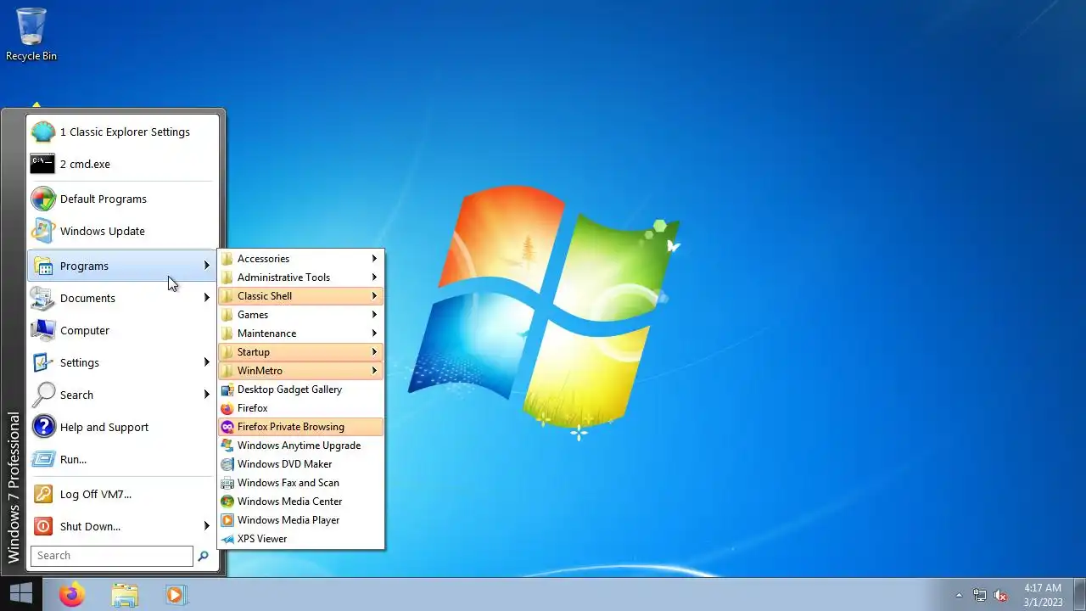1086x611 pixels.
Task: Click the muted volume tray icon
Action: (1000, 595)
